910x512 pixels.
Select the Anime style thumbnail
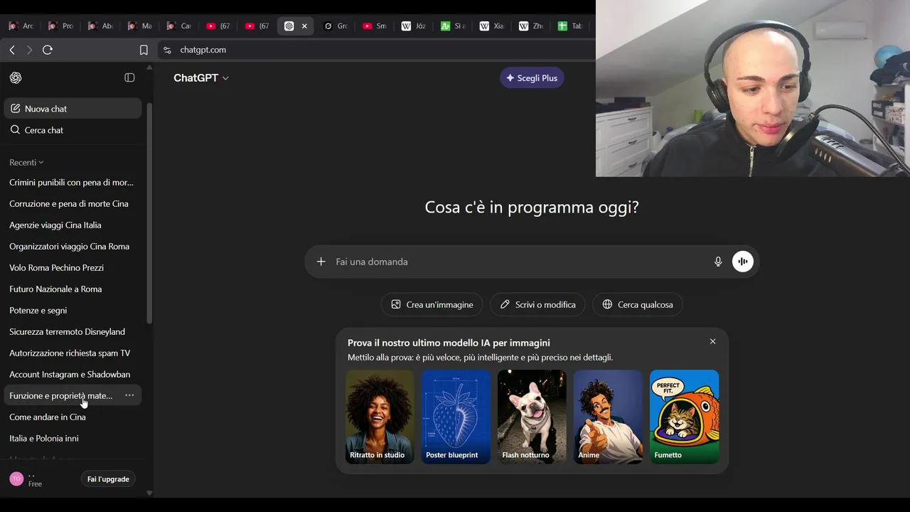tap(608, 417)
